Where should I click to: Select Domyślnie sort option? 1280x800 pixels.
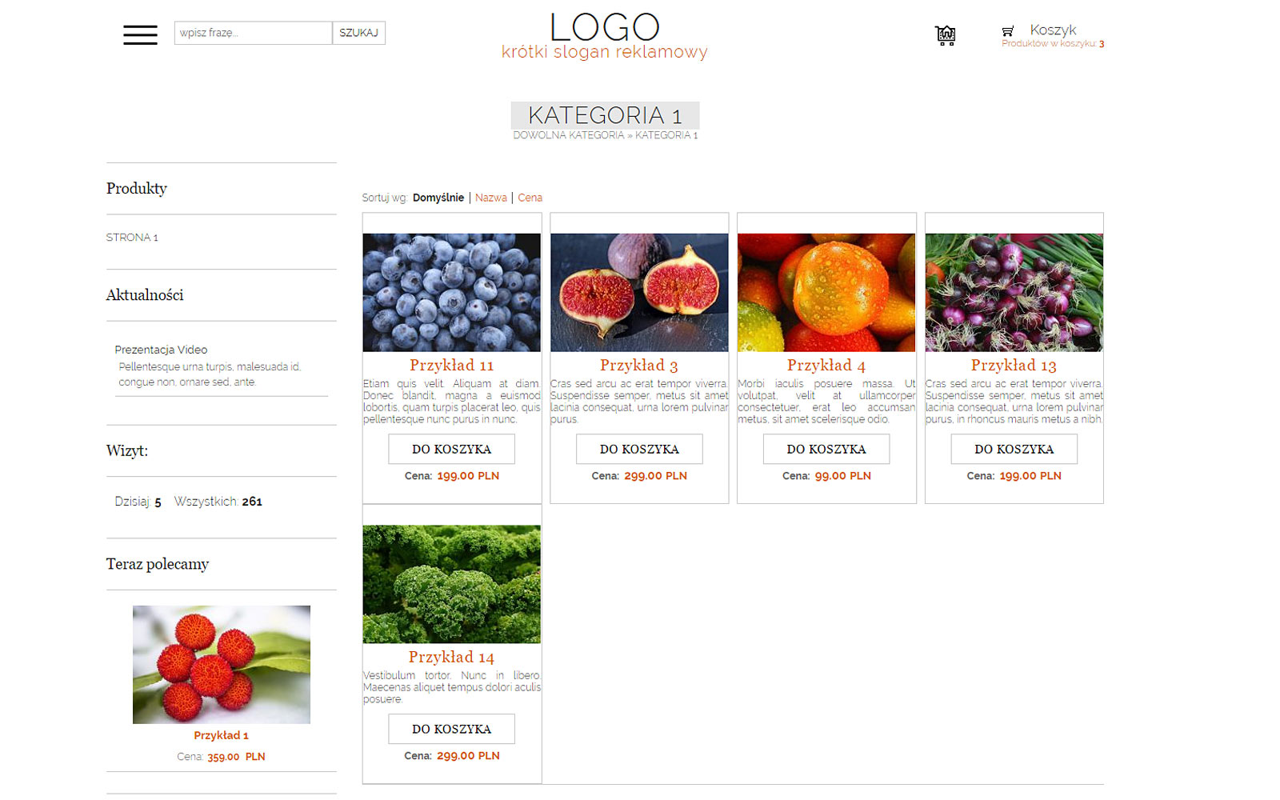tap(438, 198)
